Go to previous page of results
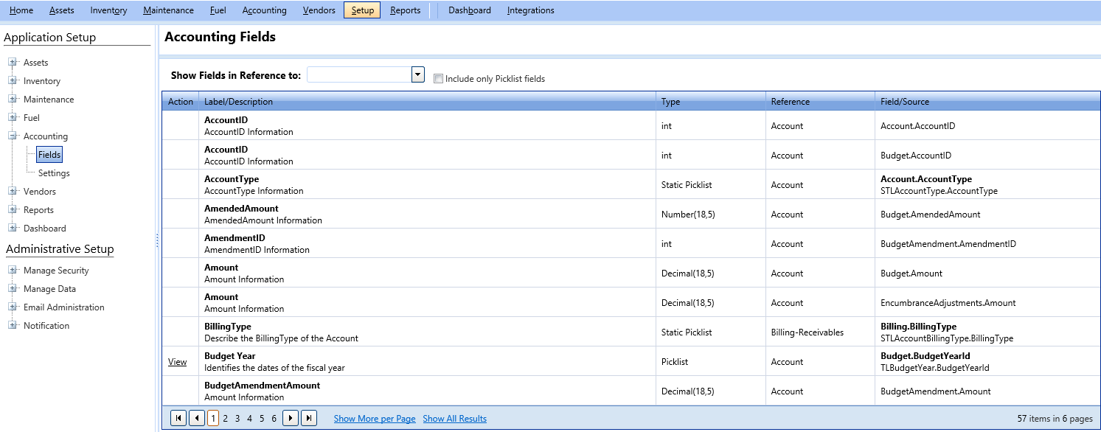 tap(197, 418)
